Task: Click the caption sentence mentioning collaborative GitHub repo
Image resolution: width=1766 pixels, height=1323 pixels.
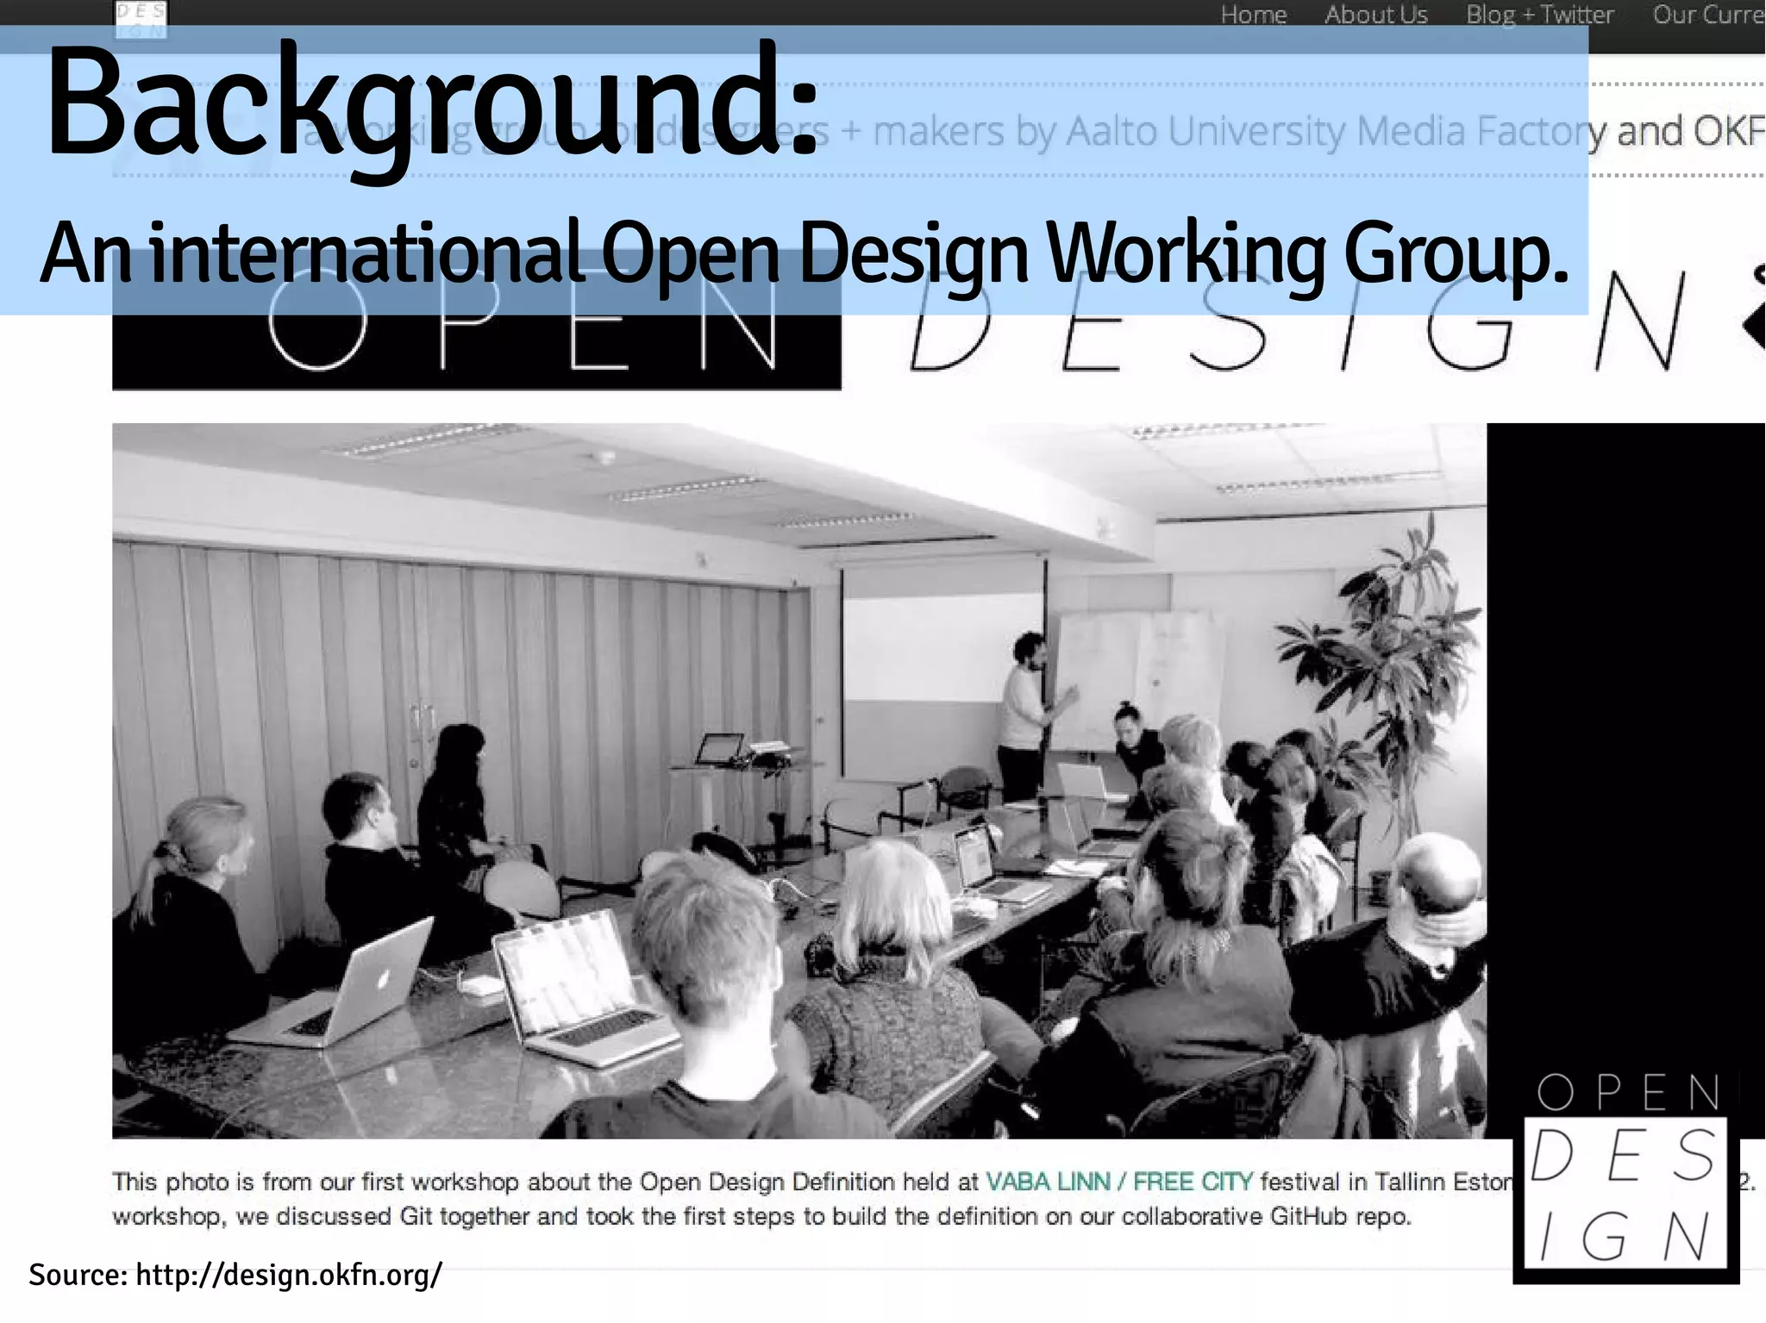Action: (761, 1216)
